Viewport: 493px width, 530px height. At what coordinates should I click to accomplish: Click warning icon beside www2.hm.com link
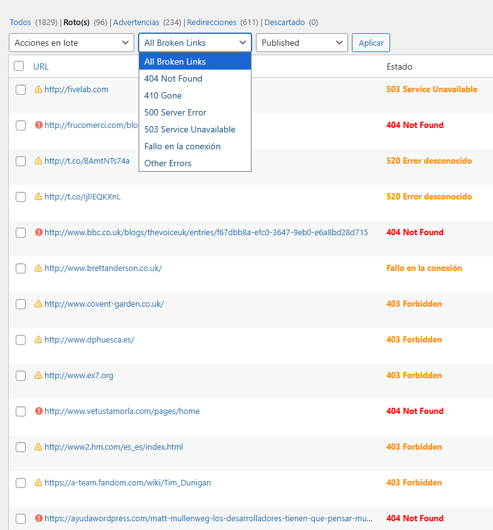pos(38,447)
